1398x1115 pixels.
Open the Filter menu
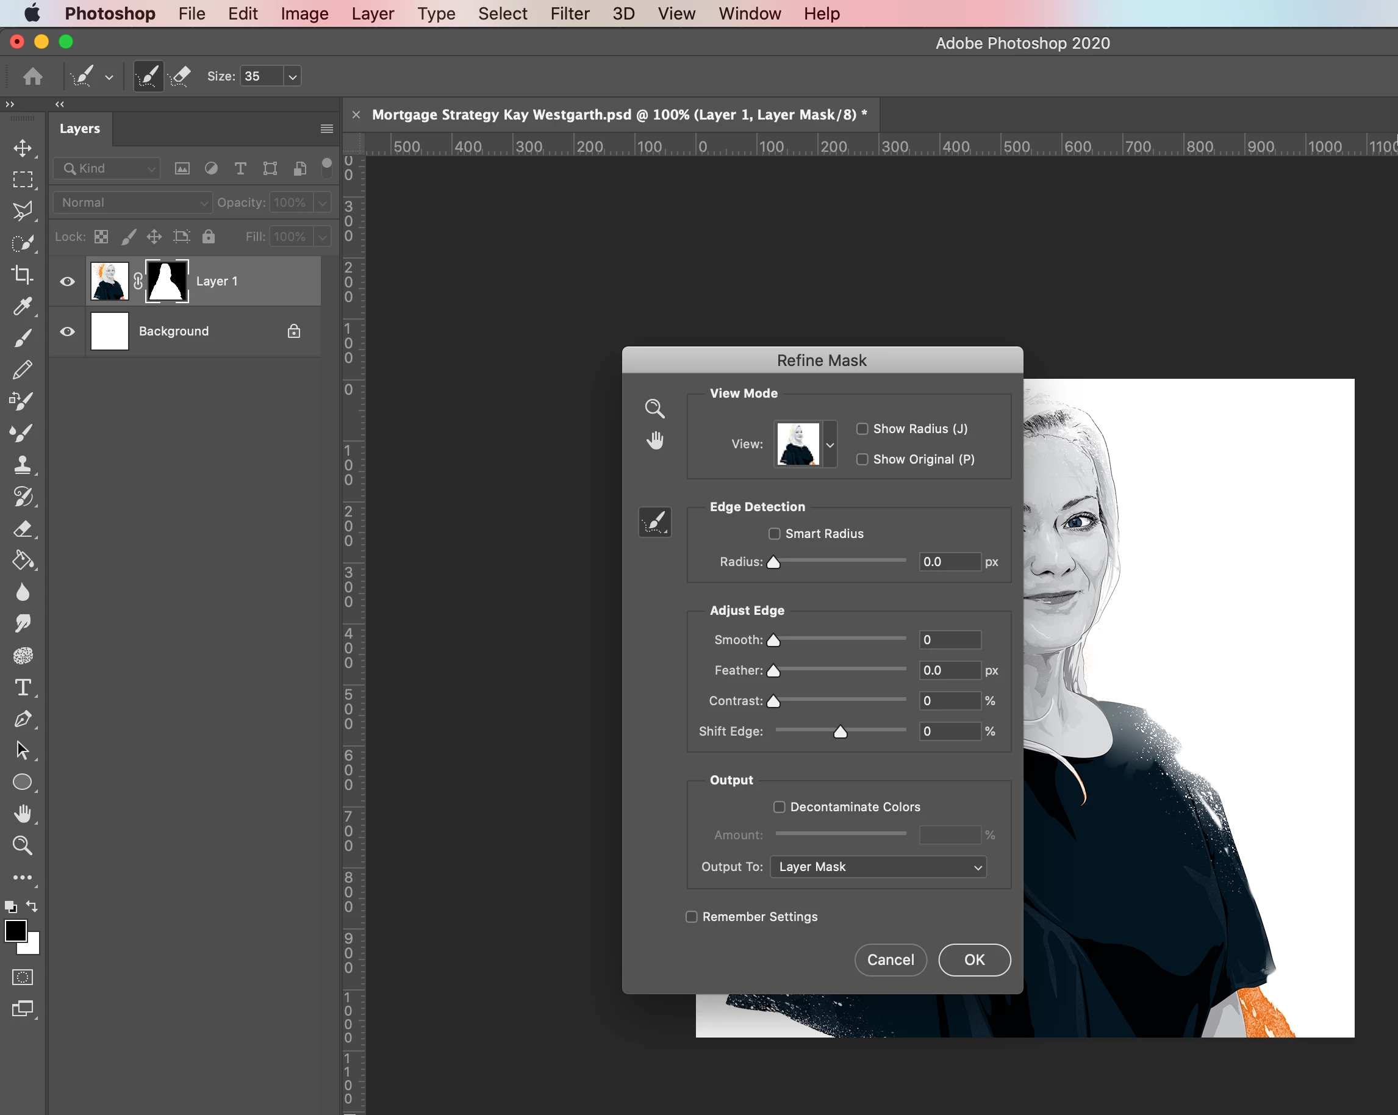[569, 13]
